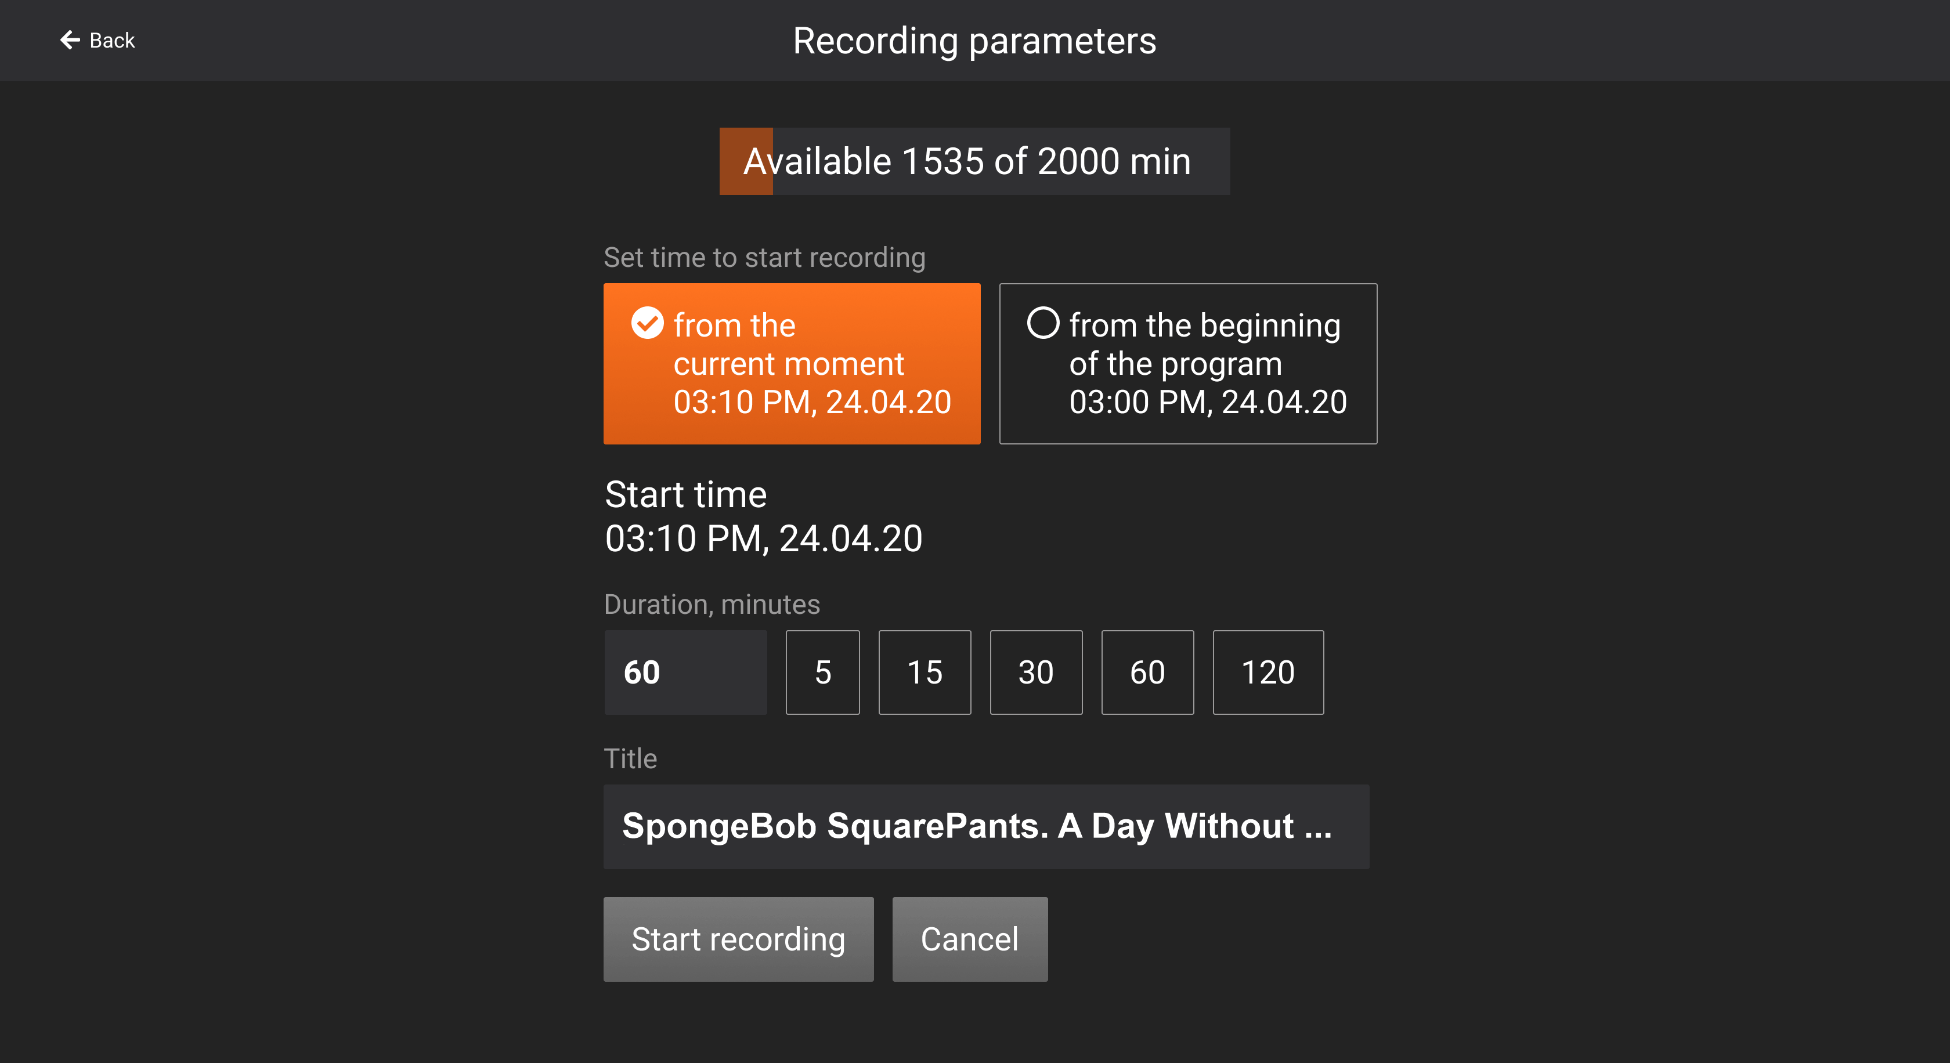1950x1063 pixels.
Task: Click the available storage minutes bar
Action: (974, 161)
